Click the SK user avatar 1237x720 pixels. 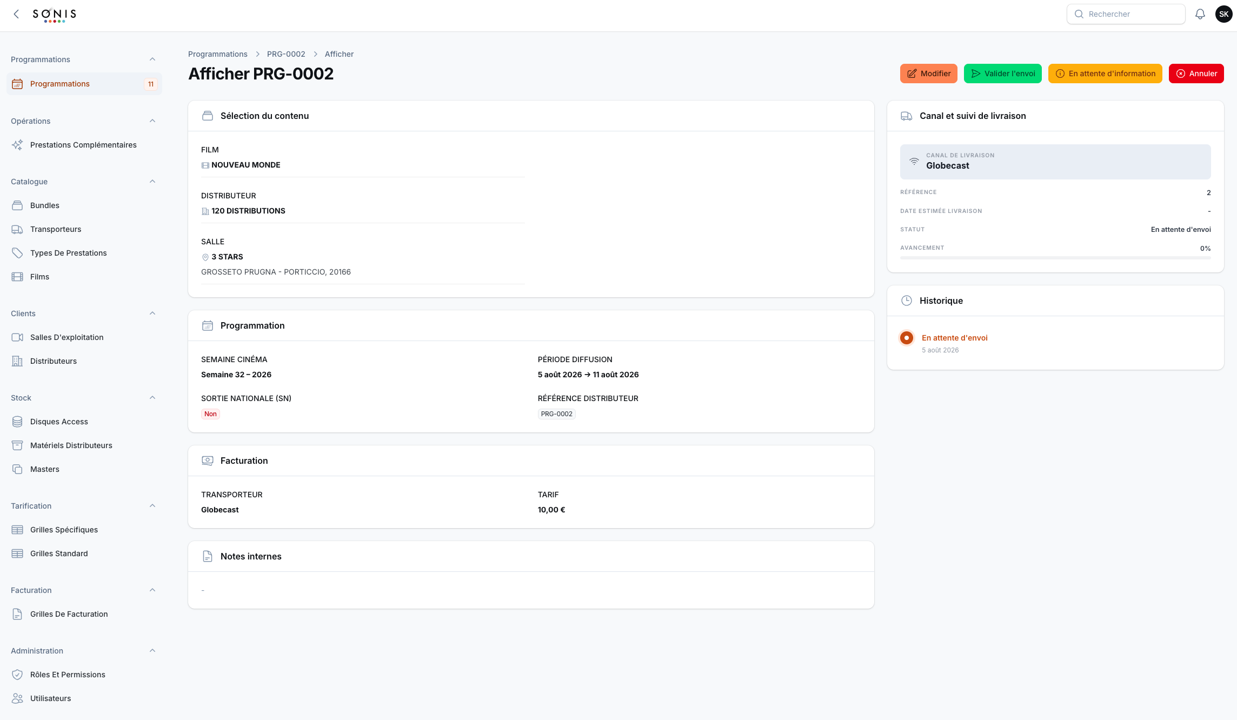click(1223, 14)
